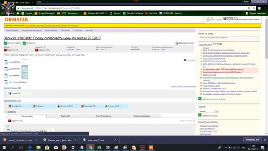Close the downloads bar
This screenshot has width=268, height=151.
pyautogui.click(x=265, y=140)
